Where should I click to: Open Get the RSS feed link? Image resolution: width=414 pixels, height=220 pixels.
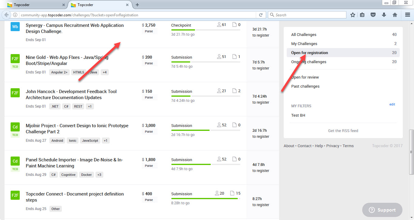coord(343,131)
